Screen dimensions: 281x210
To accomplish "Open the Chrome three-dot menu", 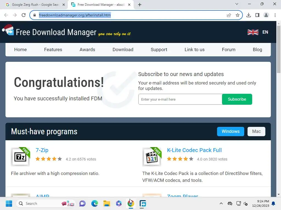I will coord(275,15).
